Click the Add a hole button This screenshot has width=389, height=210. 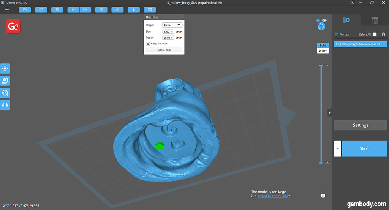(x=164, y=50)
